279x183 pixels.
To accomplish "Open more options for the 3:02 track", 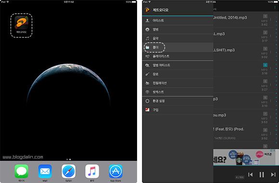I will pyautogui.click(x=271, y=52).
